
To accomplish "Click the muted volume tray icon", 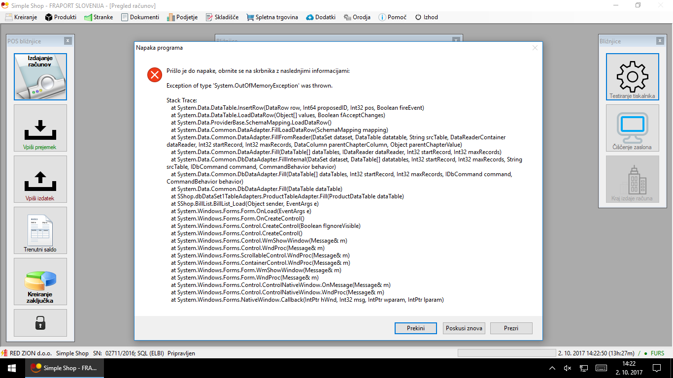I will coord(568,368).
